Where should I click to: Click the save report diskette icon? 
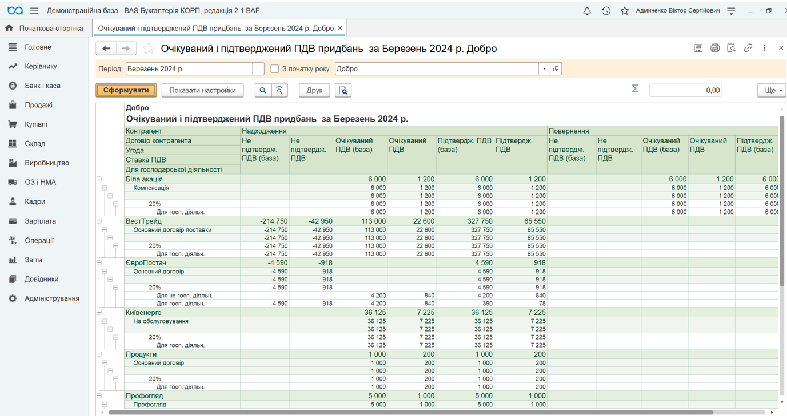click(x=698, y=49)
